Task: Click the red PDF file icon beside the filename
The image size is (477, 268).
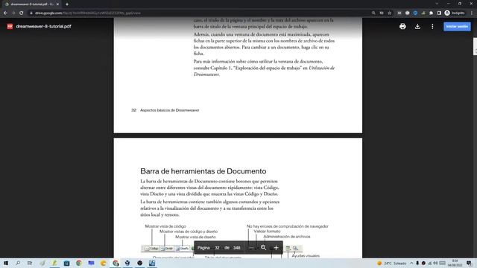Action: 10,27
